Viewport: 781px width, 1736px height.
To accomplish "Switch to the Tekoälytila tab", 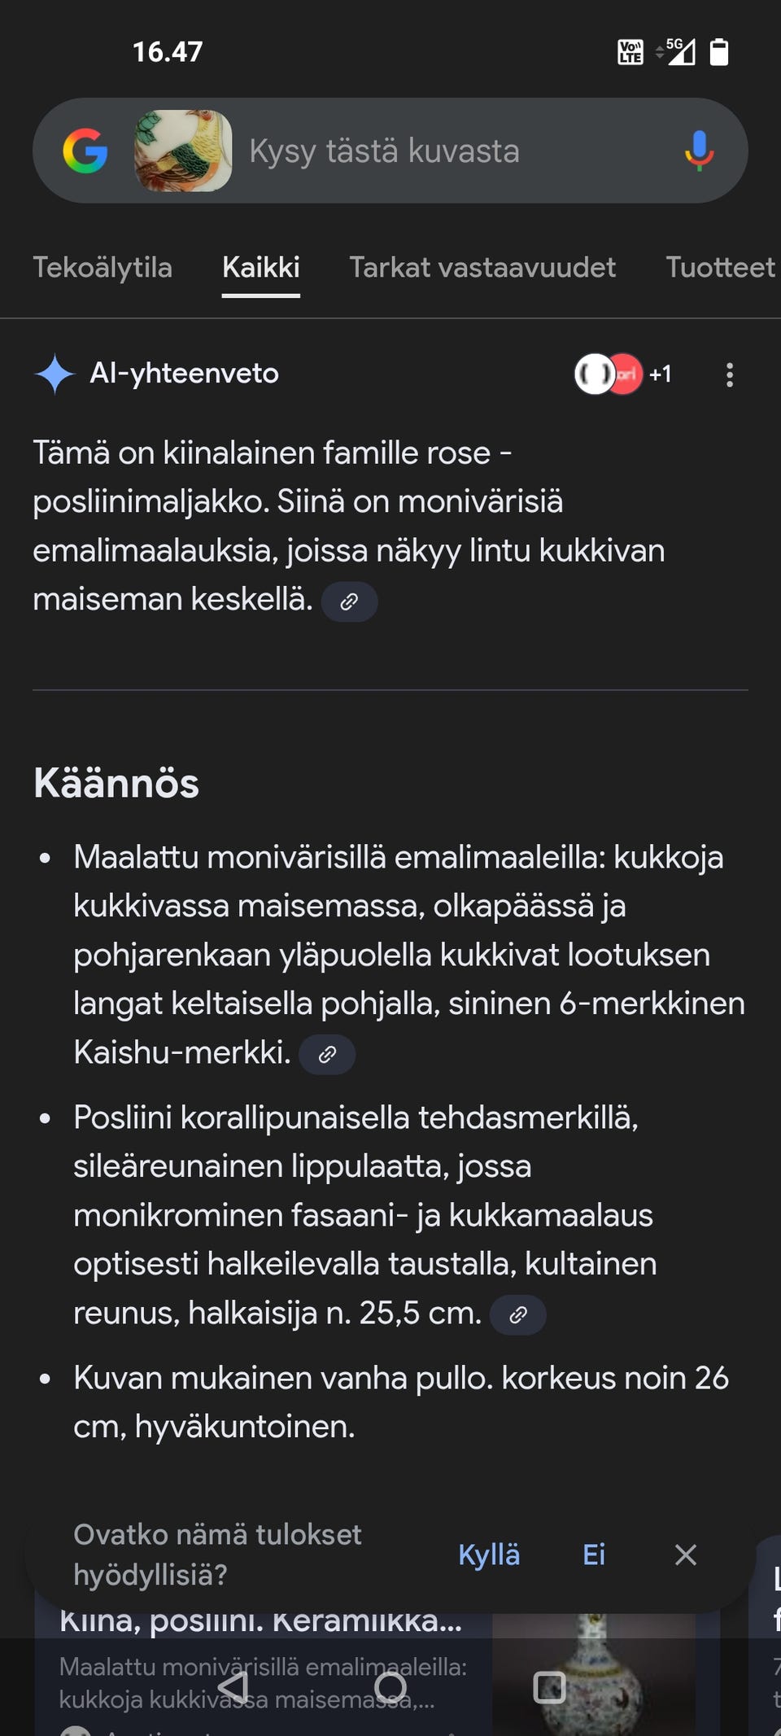I will [103, 267].
